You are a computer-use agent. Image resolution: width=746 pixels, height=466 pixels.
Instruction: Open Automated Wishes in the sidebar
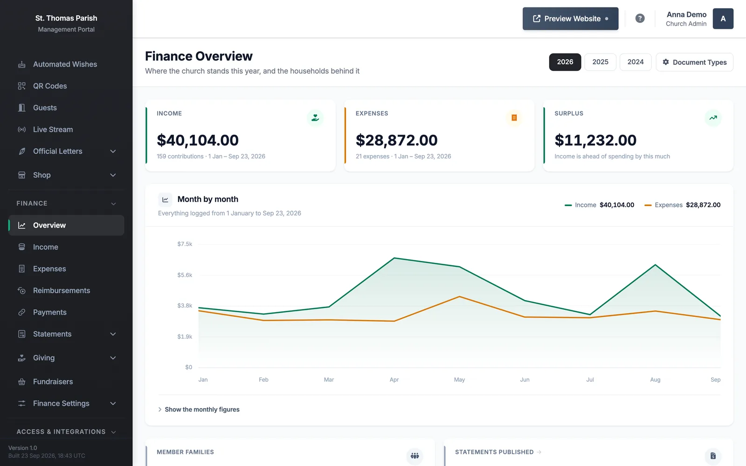point(66,64)
